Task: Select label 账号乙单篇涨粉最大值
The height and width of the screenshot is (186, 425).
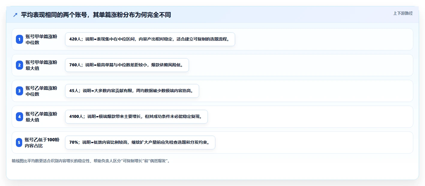Action: [x=41, y=117]
